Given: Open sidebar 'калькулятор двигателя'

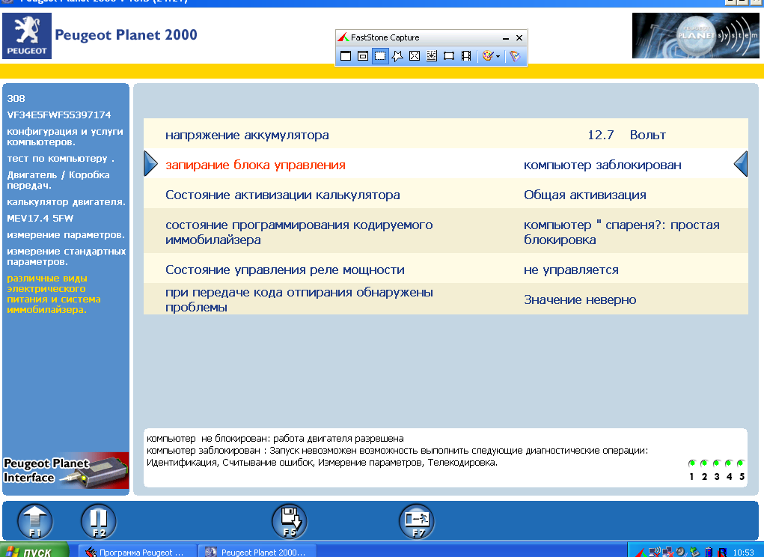Looking at the screenshot, I should pyautogui.click(x=67, y=202).
